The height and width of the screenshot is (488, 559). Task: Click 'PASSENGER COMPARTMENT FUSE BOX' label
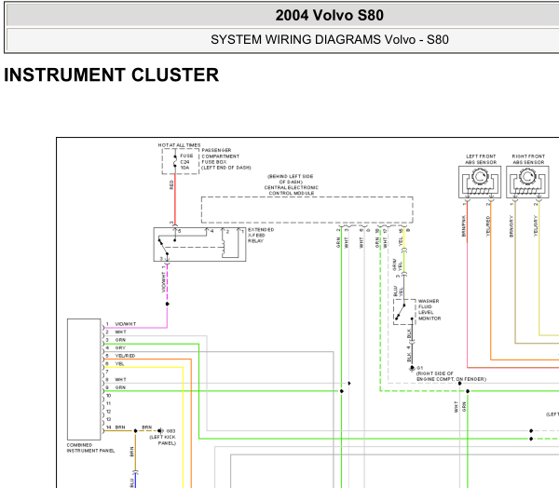click(x=220, y=156)
